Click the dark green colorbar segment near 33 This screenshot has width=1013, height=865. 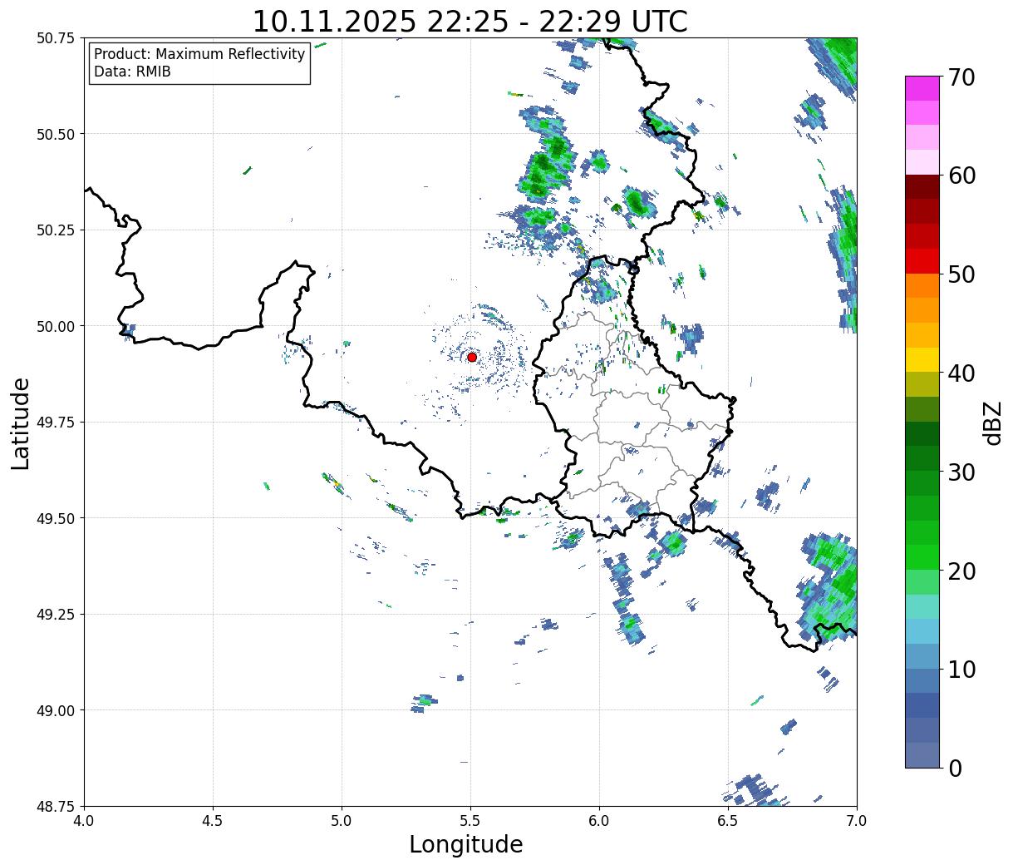(x=922, y=433)
